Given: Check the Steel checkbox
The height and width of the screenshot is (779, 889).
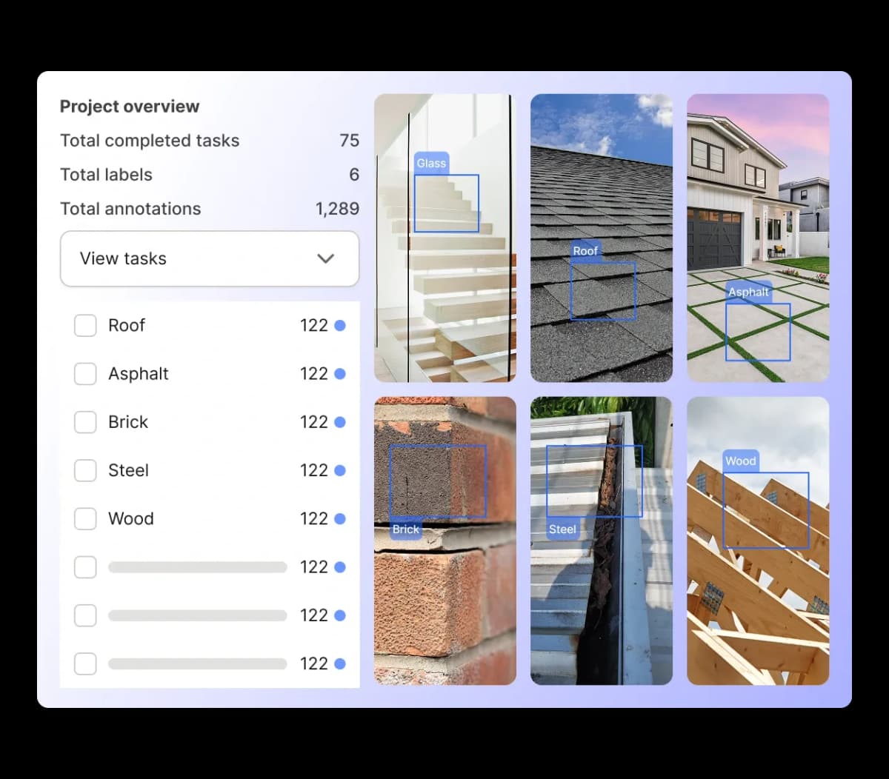Looking at the screenshot, I should click(x=85, y=470).
